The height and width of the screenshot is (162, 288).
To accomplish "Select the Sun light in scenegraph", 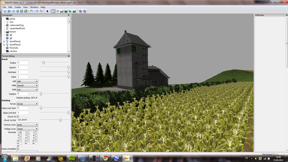I will click(x=12, y=22).
